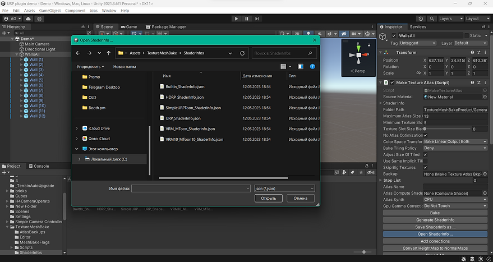Viewport: 493px width, 262px height.
Task: Open the Layout dropdown
Action: point(477,19)
